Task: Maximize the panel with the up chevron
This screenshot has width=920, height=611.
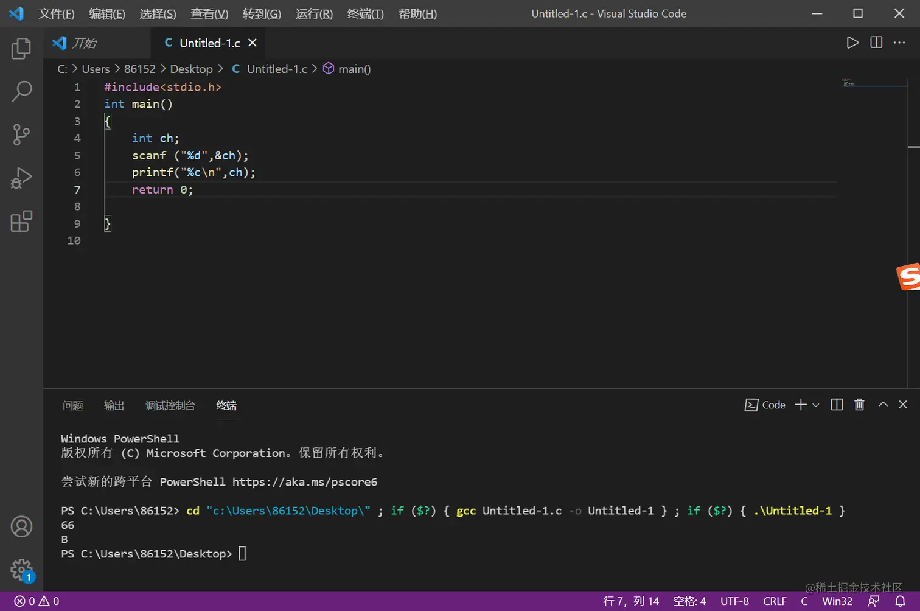Action: [x=883, y=404]
